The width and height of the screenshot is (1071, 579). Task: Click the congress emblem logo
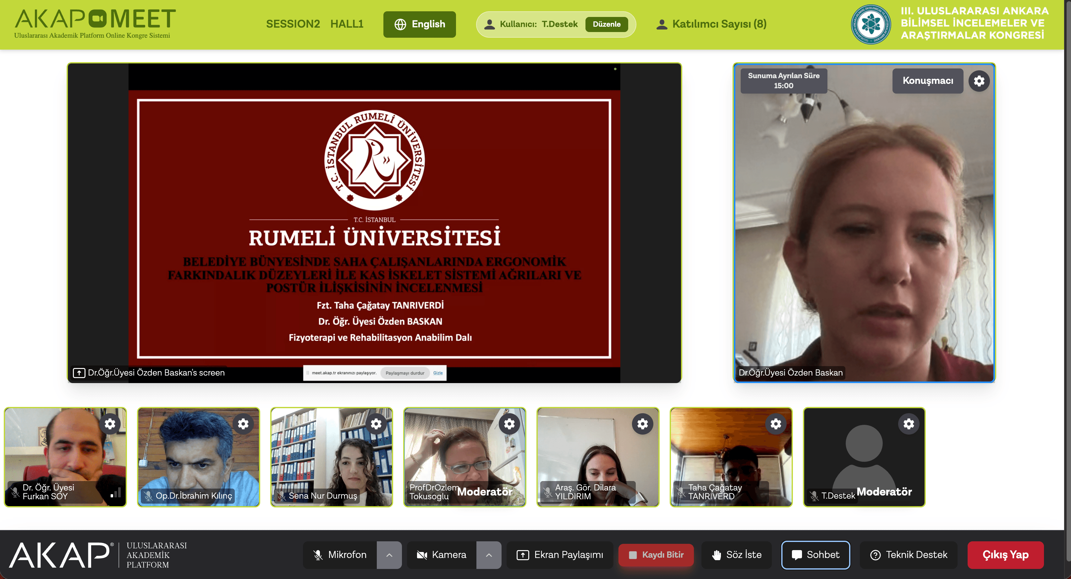click(871, 24)
